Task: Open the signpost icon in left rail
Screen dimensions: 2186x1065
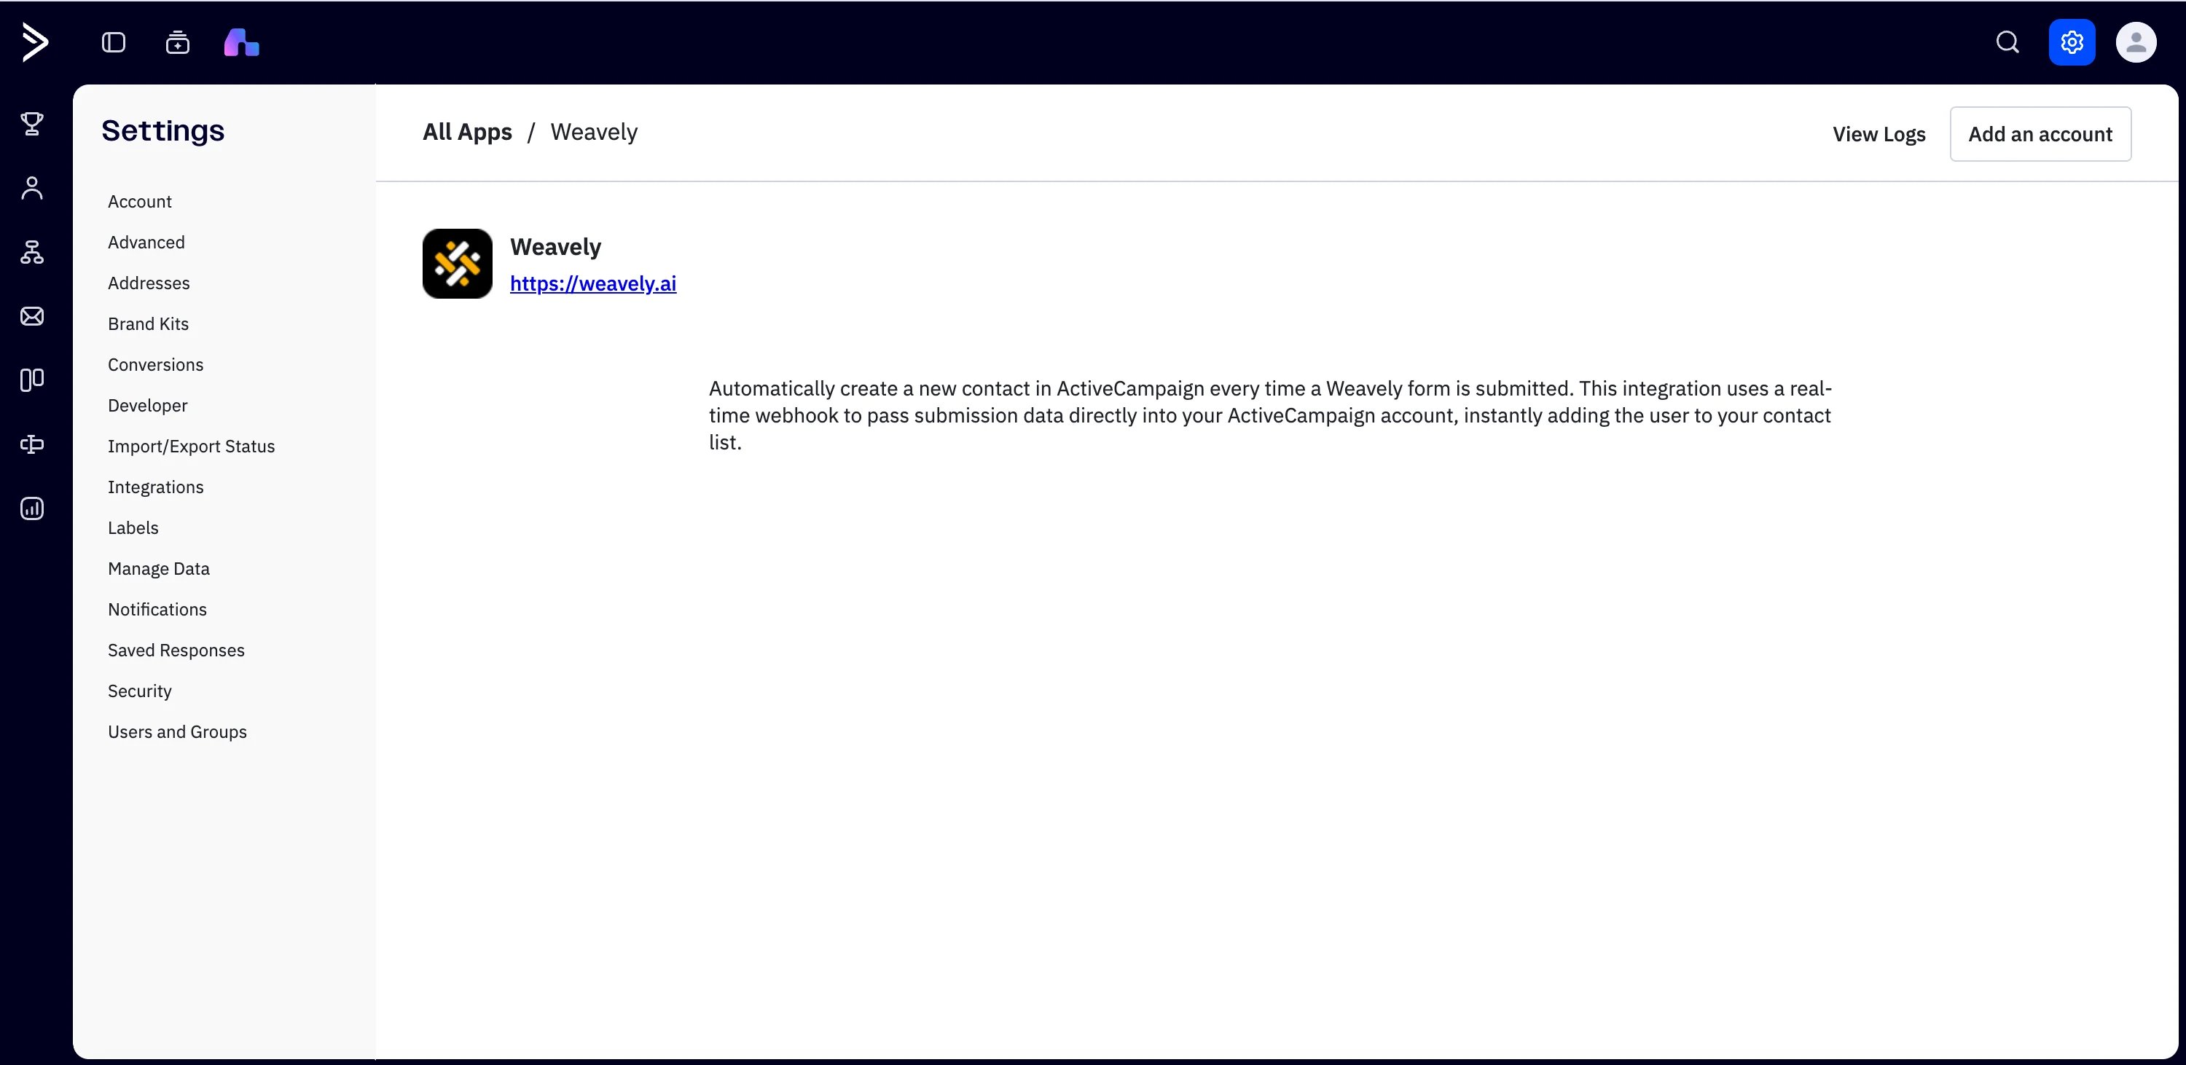Action: pos(32,444)
